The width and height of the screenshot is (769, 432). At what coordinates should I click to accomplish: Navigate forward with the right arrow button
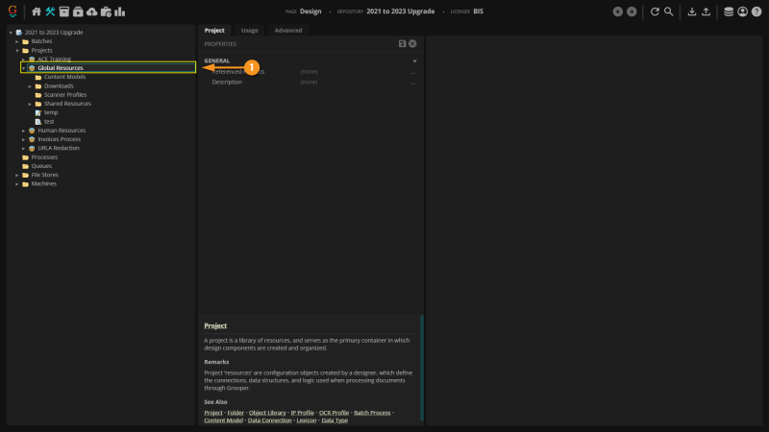(x=632, y=12)
